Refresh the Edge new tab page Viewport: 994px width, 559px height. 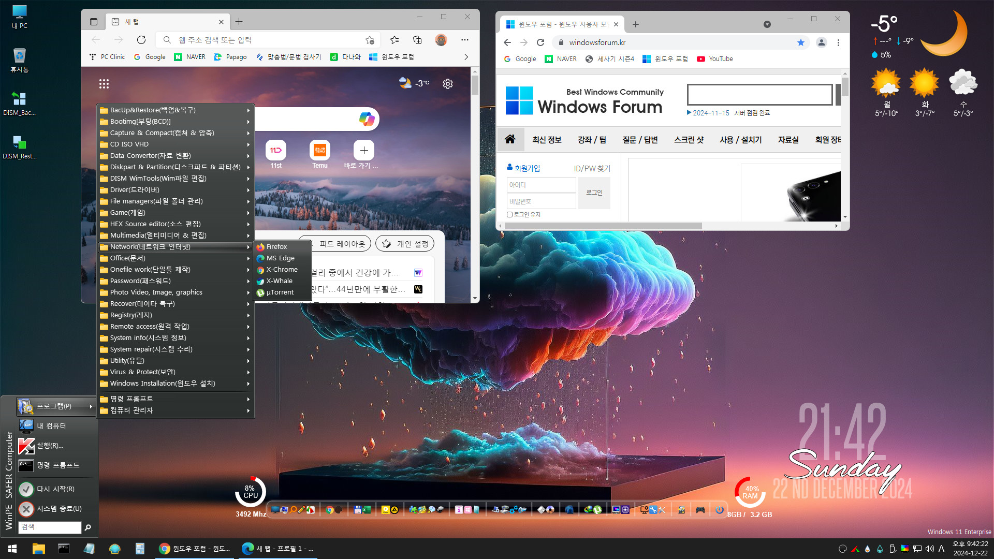click(141, 40)
